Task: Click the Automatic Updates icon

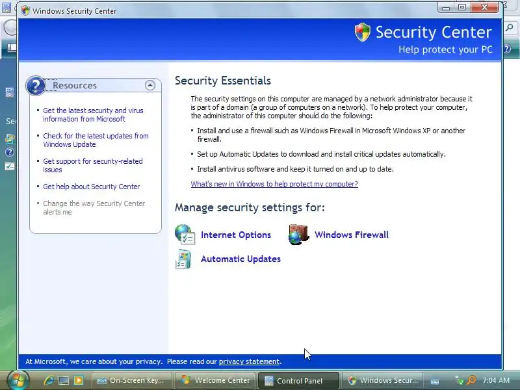Action: tap(183, 259)
